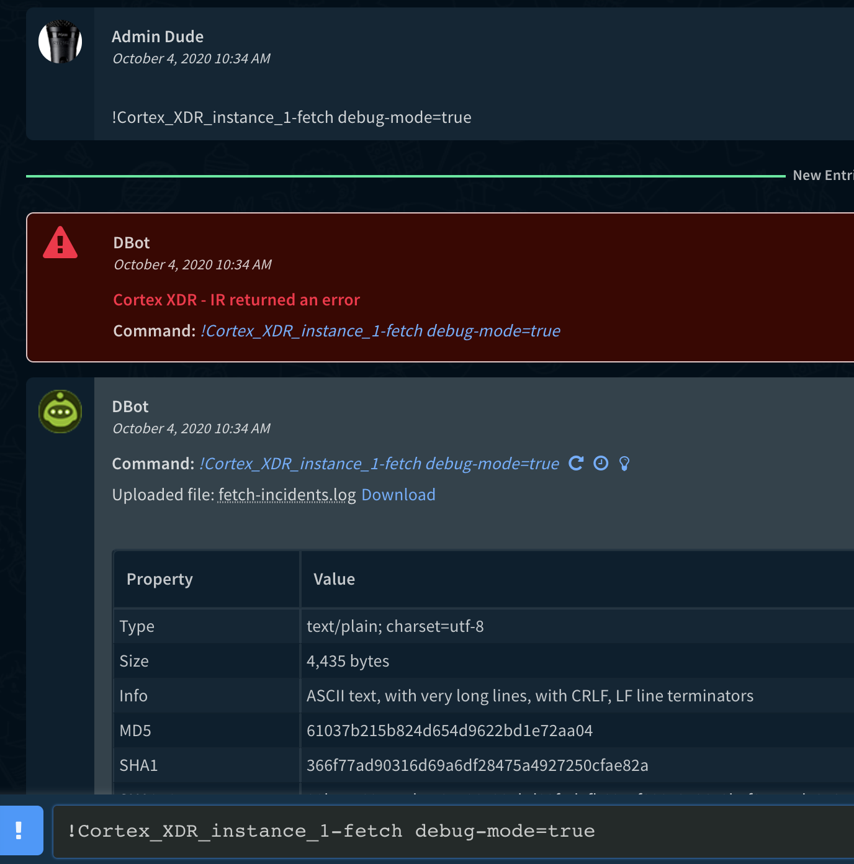The width and height of the screenshot is (854, 864).
Task: Open command scheduling with the clock icon
Action: pyautogui.click(x=600, y=463)
